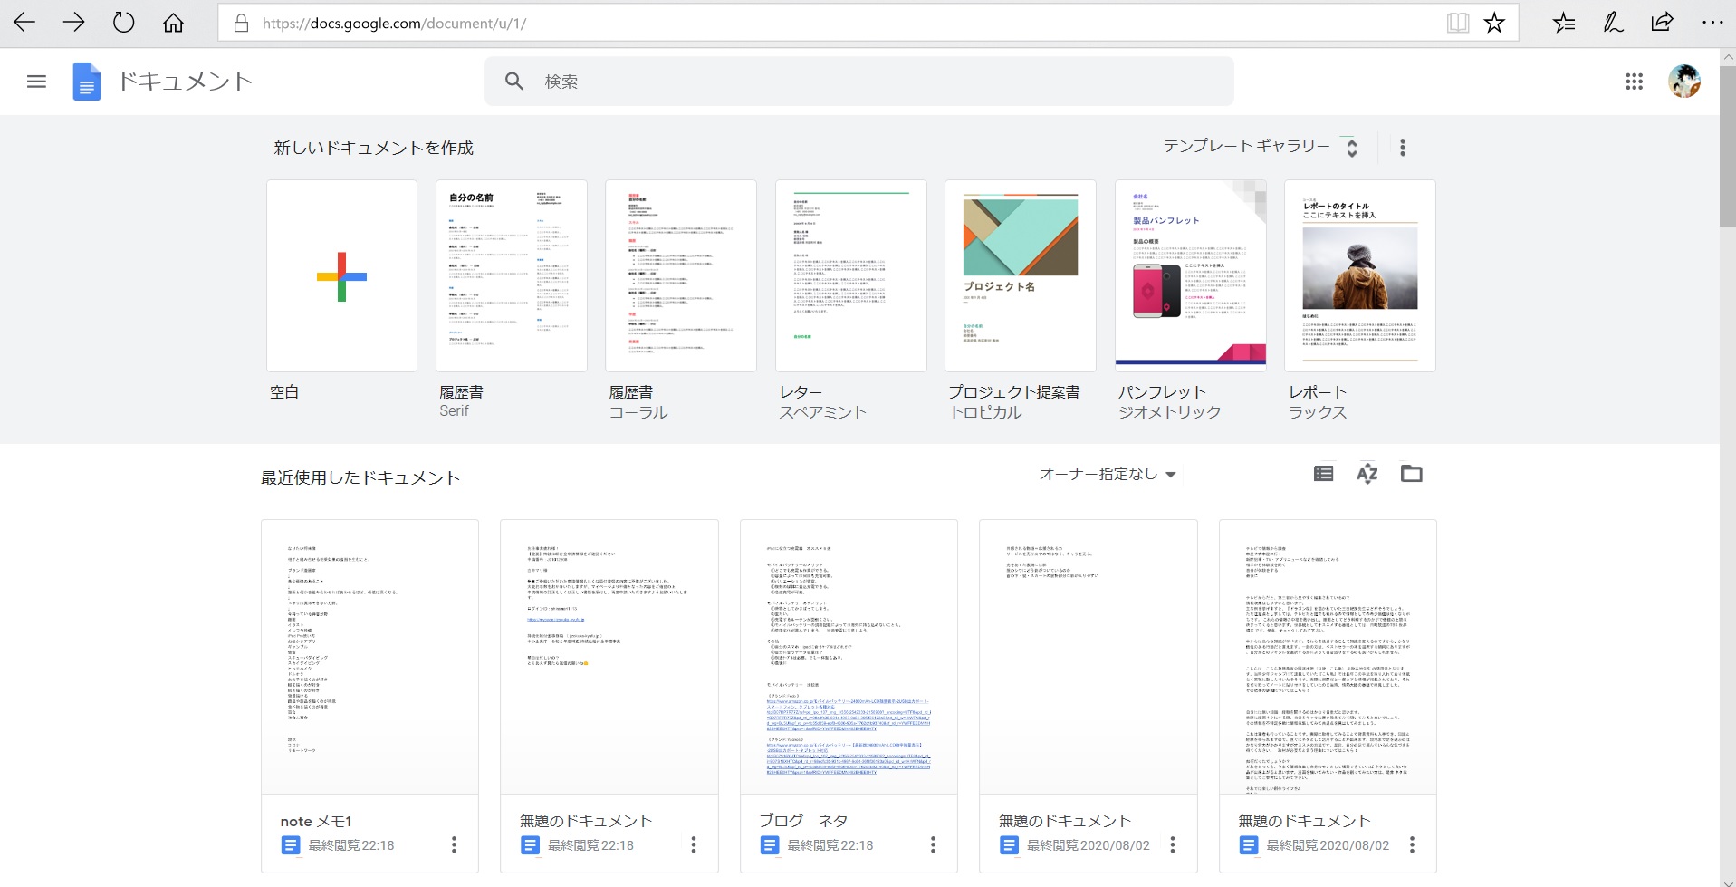1736x887 pixels.
Task: Open the オーナー指定なし owner filter
Action: pos(1108,474)
